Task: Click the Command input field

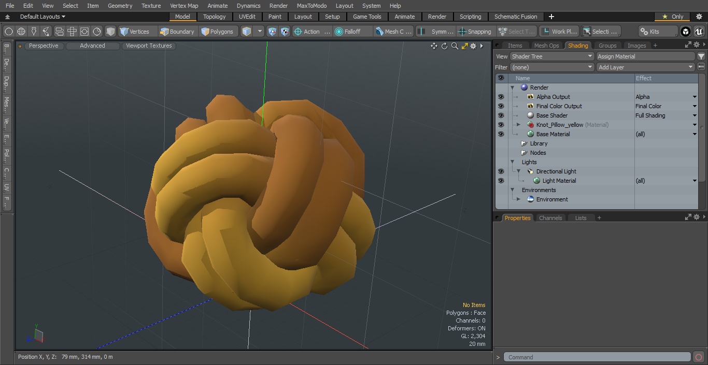Action: 597,357
